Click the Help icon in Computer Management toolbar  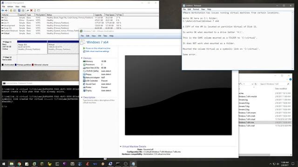[x=19, y=10]
